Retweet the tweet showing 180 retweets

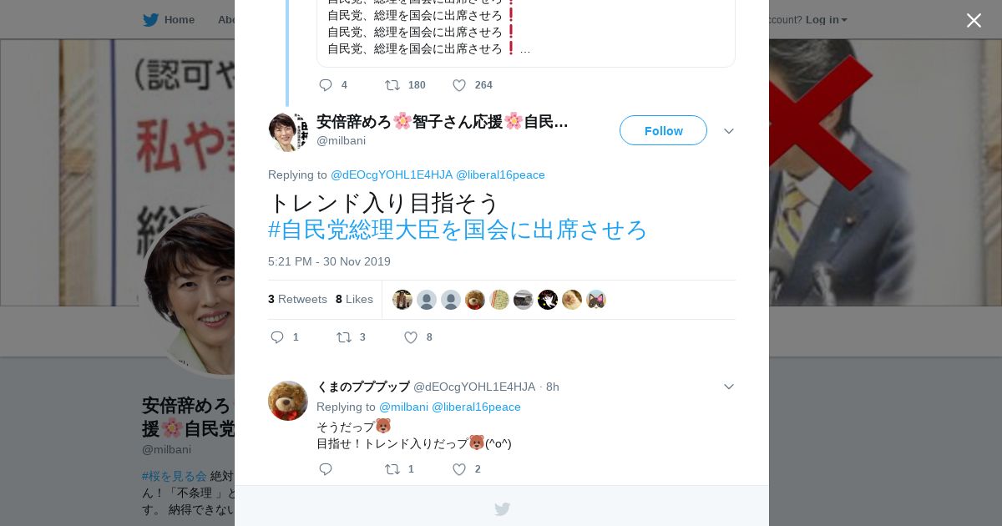tap(392, 85)
